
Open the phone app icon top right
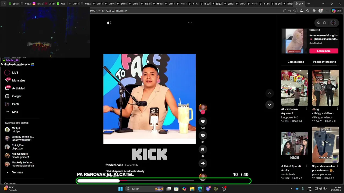(x=324, y=23)
